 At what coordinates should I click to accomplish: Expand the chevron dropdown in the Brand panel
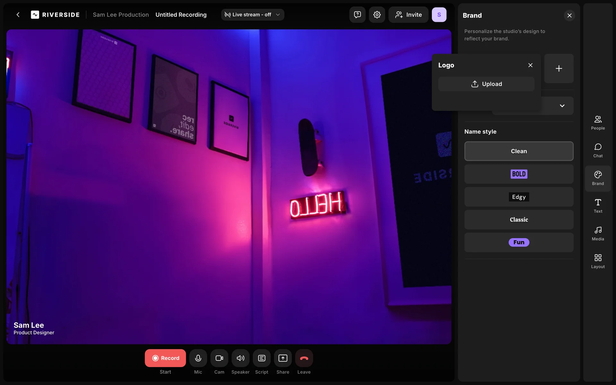562,106
